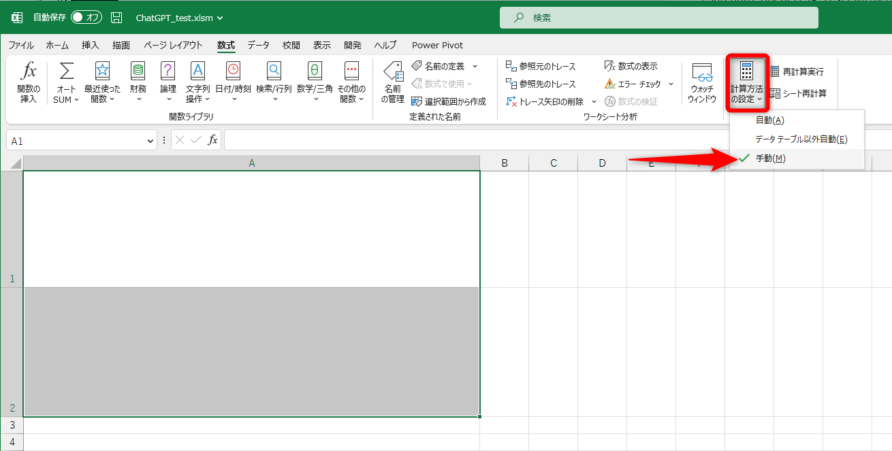Open the ホーム ribbon tab
The width and height of the screenshot is (892, 451).
point(57,45)
